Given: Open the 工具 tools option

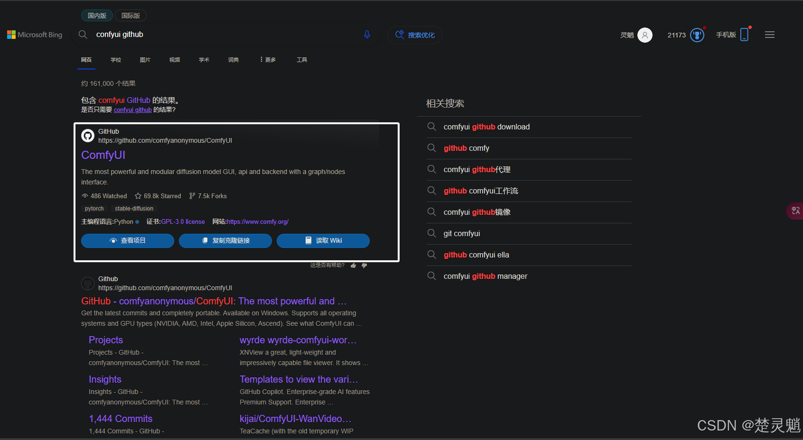Looking at the screenshot, I should [x=302, y=60].
